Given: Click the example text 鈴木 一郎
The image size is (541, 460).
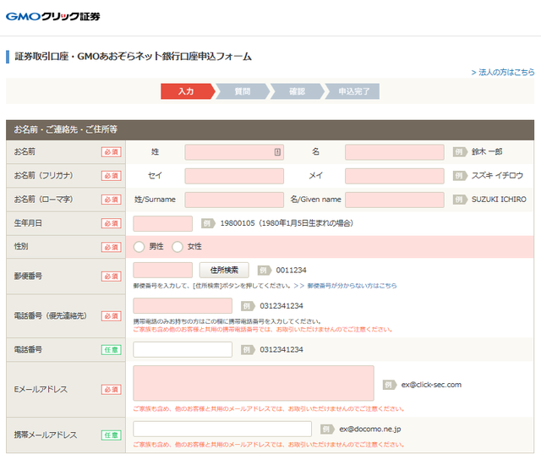Looking at the screenshot, I should (x=487, y=152).
